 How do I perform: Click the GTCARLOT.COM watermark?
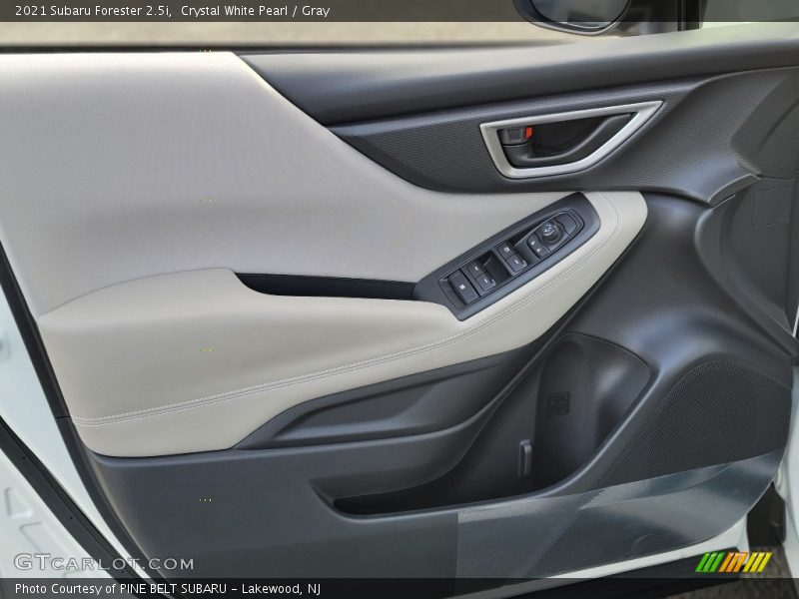[x=103, y=563]
